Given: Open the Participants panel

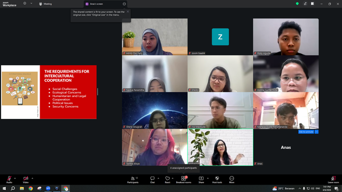Looking at the screenshot, I should tap(133, 180).
